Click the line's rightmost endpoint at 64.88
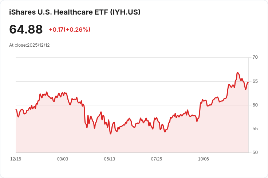 pyautogui.click(x=248, y=82)
